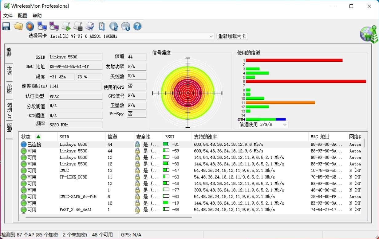Sort by the MAC 地址 column header in list
Viewport: 379px width, 239px height.
[328, 137]
